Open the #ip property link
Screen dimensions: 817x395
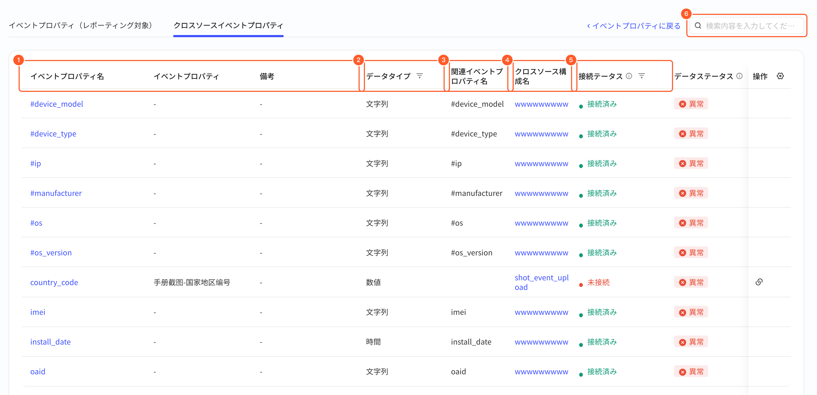tap(36, 164)
